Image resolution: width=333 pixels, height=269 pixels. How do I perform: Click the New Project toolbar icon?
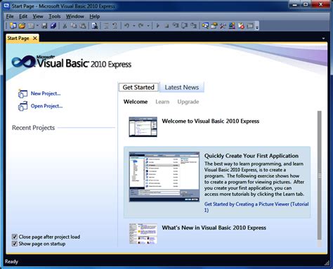(13, 25)
